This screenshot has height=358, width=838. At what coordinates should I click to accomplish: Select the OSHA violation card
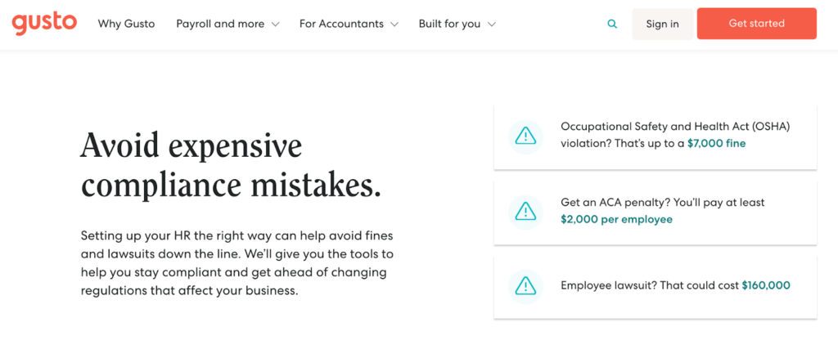(x=656, y=137)
